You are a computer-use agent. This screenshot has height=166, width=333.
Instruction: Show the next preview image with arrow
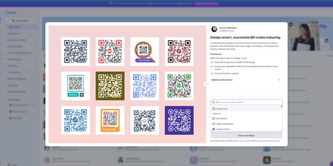pos(206,84)
